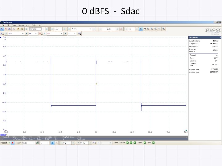Image resolution: width=222 pixels, height=166 pixels.
Task: Click the trigger threshold 0 V field
Action: (67, 143)
